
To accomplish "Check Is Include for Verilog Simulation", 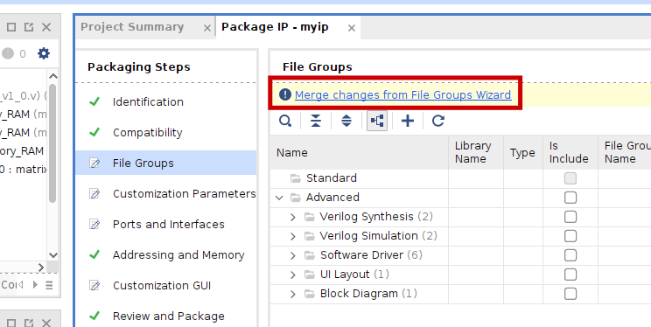I will pyautogui.click(x=570, y=236).
